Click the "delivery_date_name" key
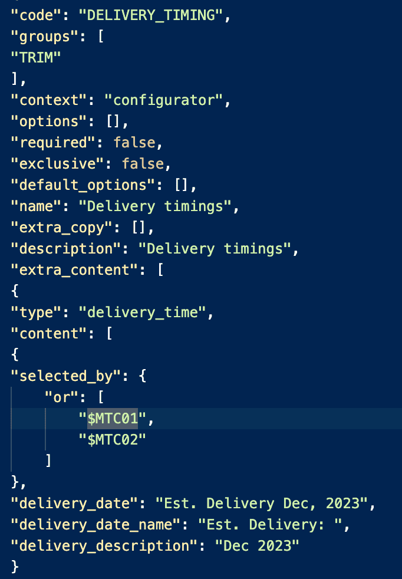This screenshot has width=402, height=579. (95, 525)
